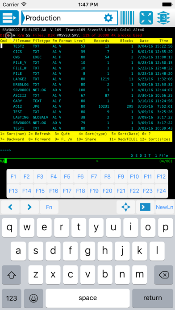Tap the Filename column header
Screen dimensions: 175x310
point(22,41)
